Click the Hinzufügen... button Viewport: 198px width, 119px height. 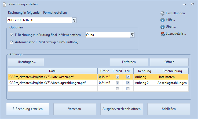(26, 62)
